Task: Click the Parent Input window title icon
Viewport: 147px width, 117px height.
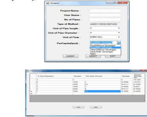Action: click(x=28, y=71)
